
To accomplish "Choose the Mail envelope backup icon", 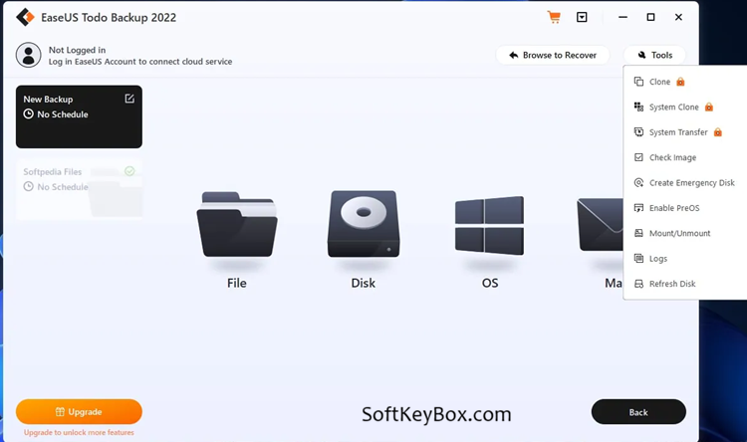I will tap(601, 225).
